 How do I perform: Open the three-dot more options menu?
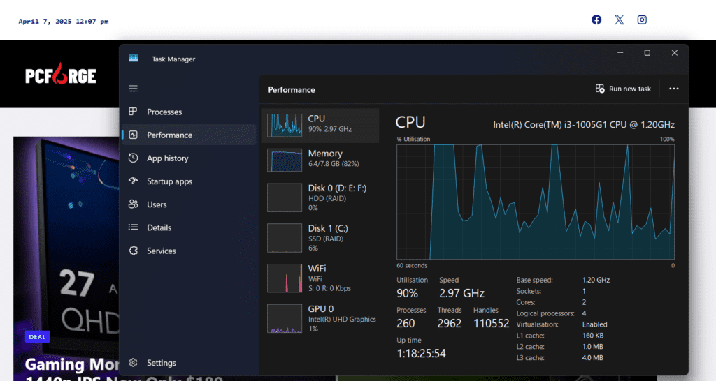click(x=673, y=89)
